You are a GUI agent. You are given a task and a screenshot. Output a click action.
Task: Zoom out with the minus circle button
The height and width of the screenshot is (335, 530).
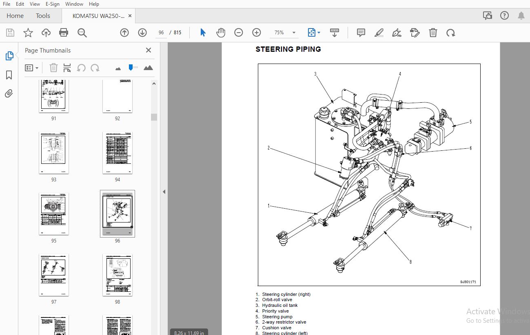click(x=239, y=33)
